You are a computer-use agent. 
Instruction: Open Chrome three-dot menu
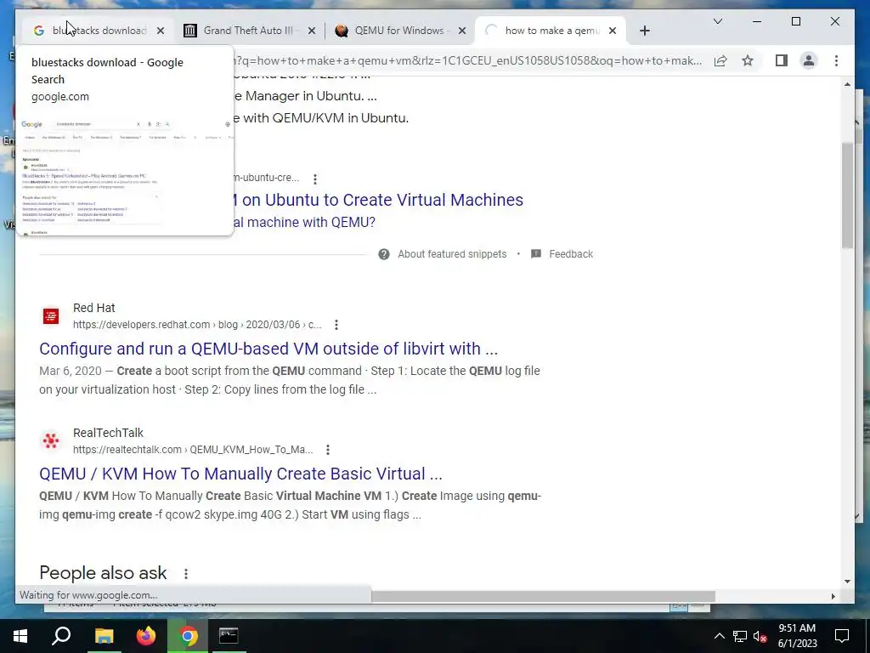pos(836,60)
